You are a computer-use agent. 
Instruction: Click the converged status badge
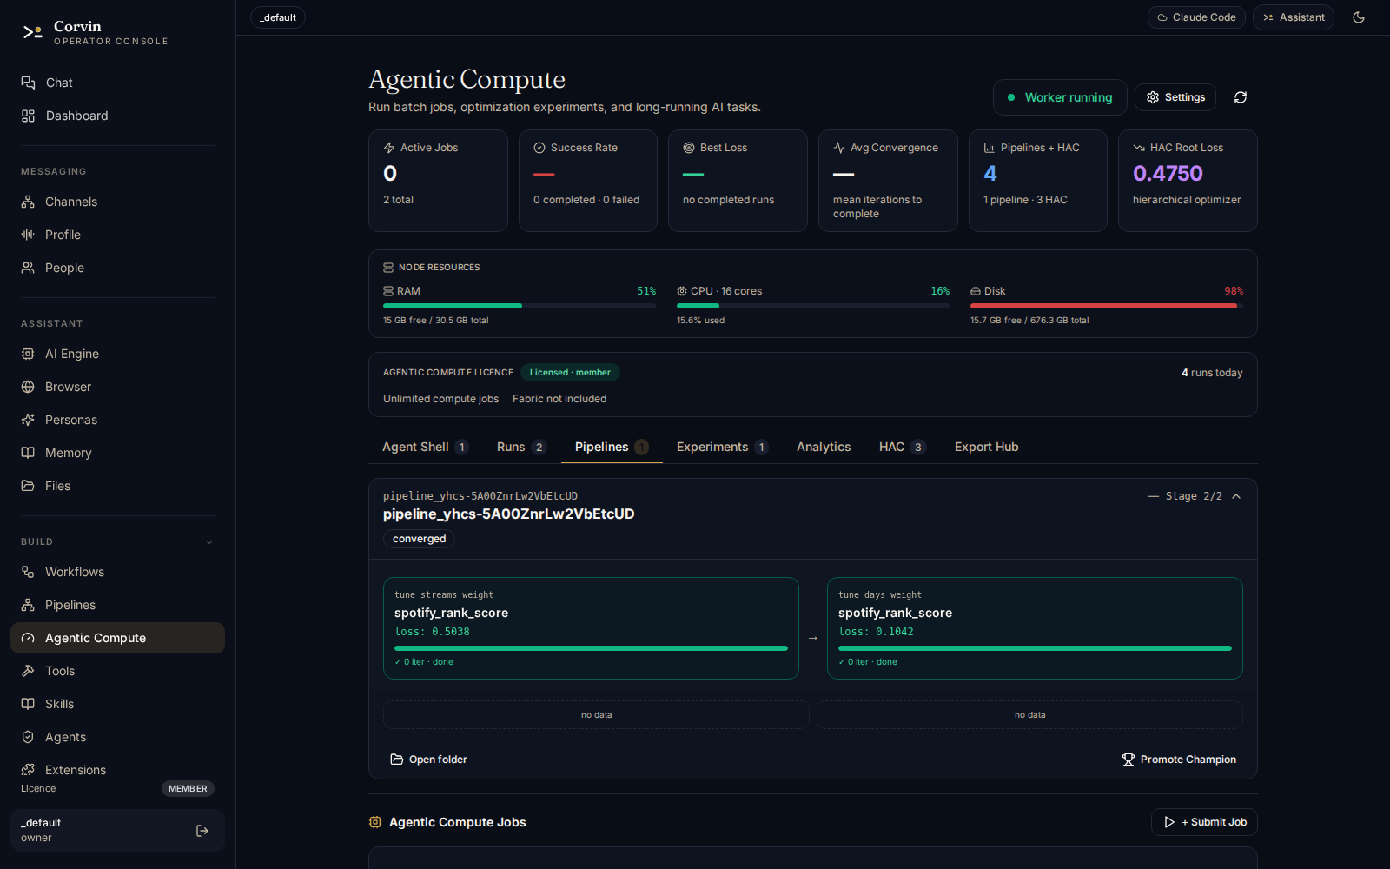[419, 539]
